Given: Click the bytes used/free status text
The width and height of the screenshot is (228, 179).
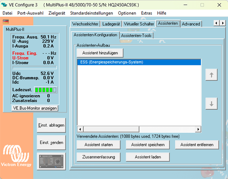Looking at the screenshot, I should point(128,136).
